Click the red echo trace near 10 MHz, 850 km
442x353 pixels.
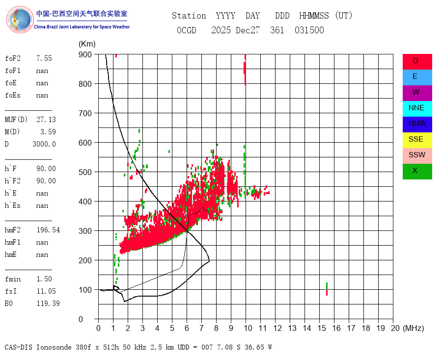point(245,70)
